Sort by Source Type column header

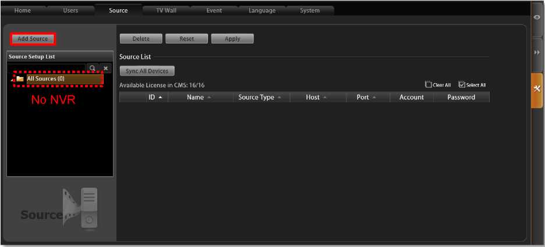[x=259, y=97]
